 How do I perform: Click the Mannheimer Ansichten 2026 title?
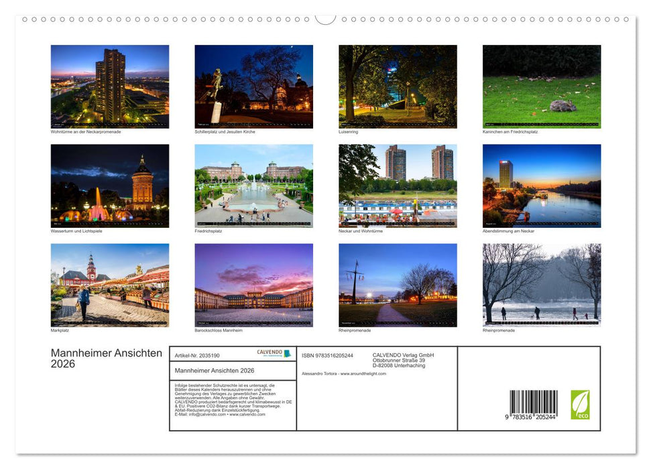(x=105, y=358)
